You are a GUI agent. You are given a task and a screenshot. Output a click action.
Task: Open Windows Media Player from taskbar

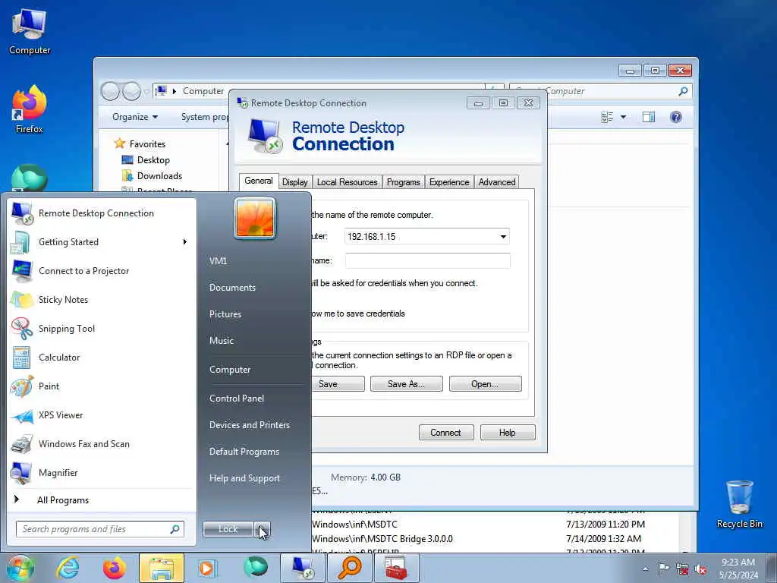[x=206, y=568]
